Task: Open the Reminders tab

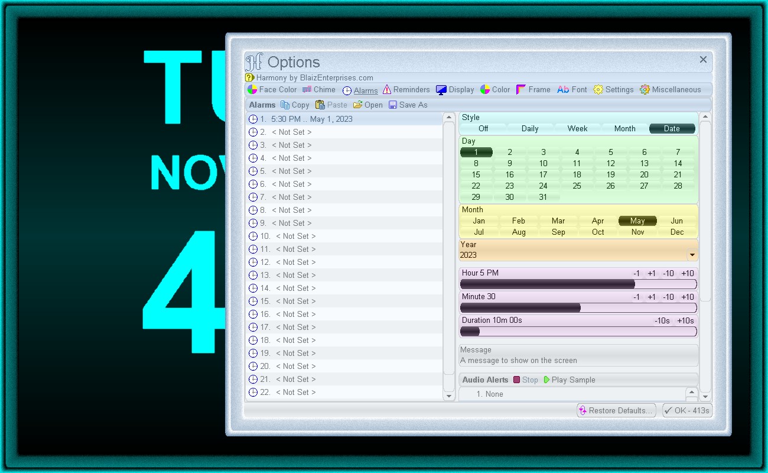Action: (406, 90)
